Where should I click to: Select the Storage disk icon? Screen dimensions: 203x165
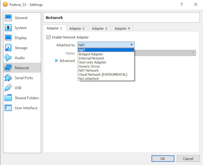click(x=8, y=48)
